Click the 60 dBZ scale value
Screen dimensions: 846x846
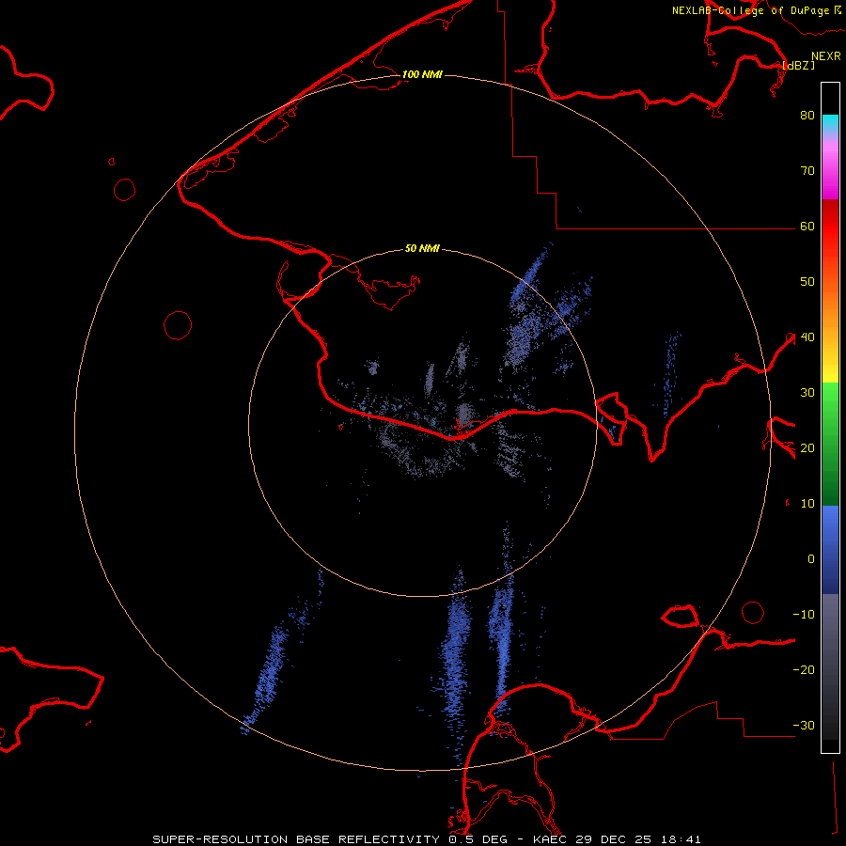(x=807, y=226)
